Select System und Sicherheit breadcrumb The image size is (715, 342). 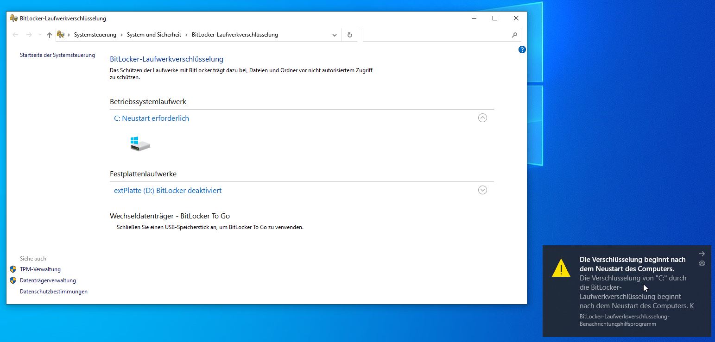click(154, 35)
